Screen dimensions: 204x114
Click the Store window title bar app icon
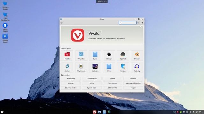click(x=61, y=19)
